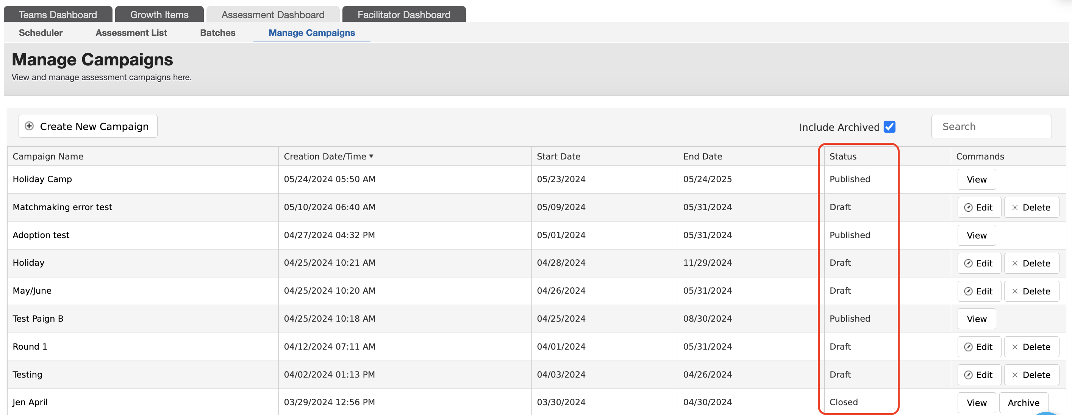Screen dimensions: 1072x415
Task: Click the Testing campaign name
Action: pos(28,374)
